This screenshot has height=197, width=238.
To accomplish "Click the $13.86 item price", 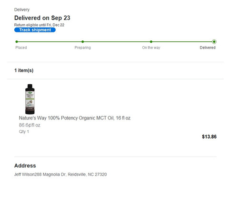I will (209, 137).
